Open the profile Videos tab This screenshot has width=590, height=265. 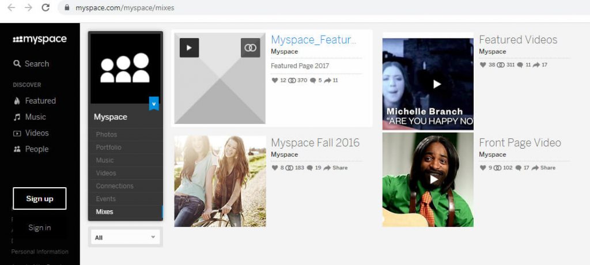point(126,173)
